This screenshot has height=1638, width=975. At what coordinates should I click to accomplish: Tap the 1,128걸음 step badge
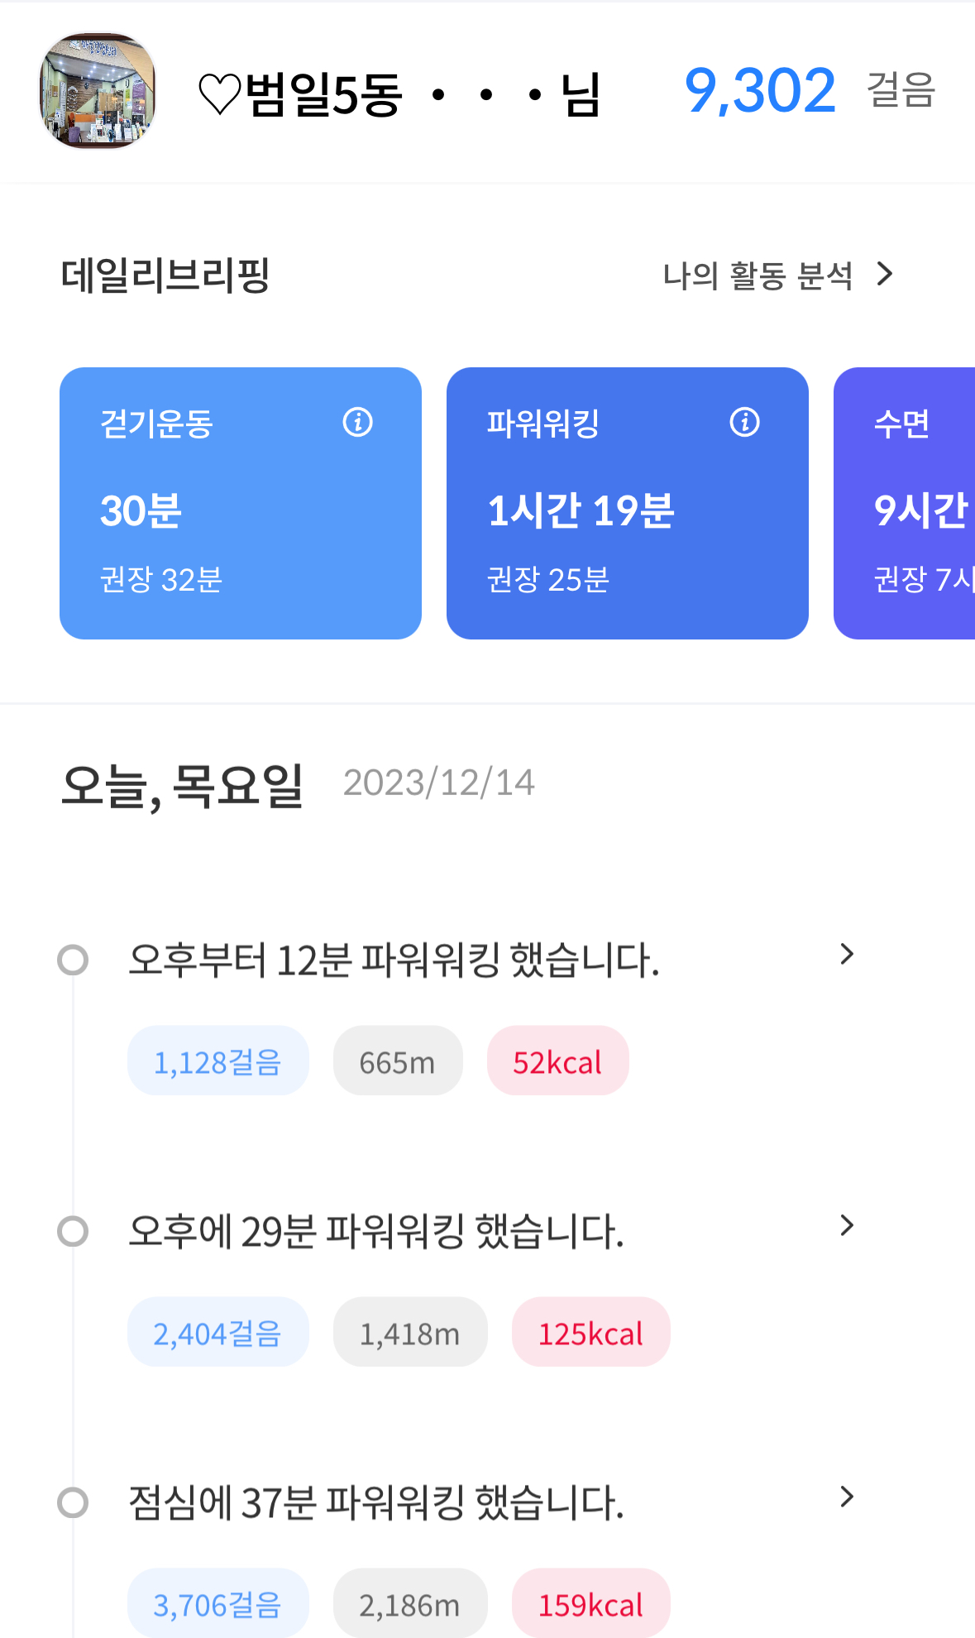click(217, 1061)
